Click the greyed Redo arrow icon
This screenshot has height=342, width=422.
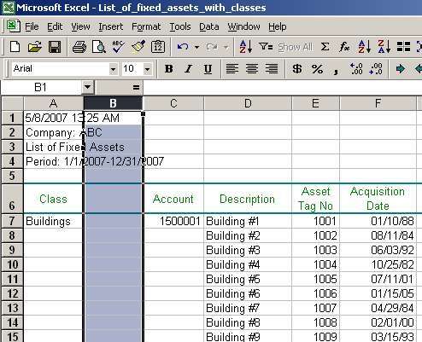212,46
